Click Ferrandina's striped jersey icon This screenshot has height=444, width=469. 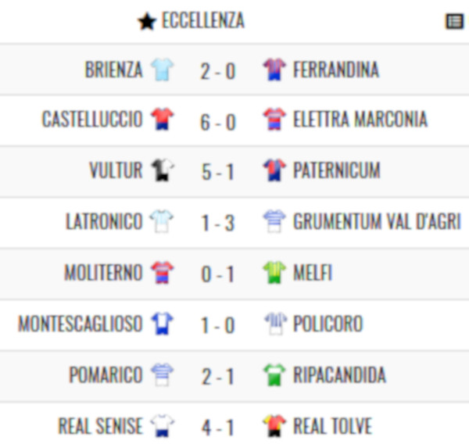(274, 70)
